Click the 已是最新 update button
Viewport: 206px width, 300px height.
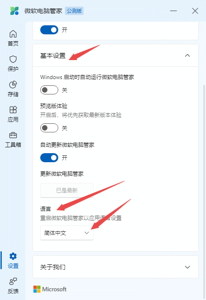click(x=67, y=190)
